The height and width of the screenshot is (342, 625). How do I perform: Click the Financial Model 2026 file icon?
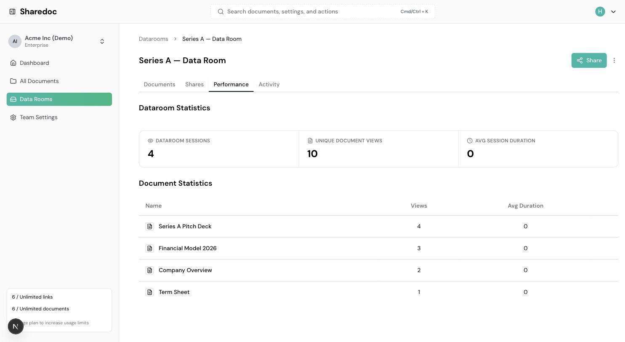pyautogui.click(x=149, y=248)
